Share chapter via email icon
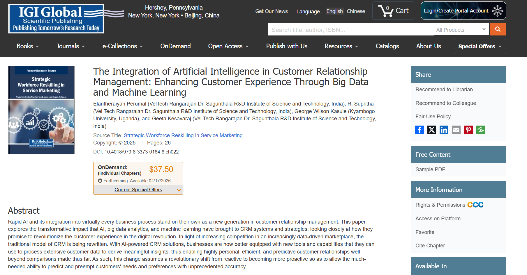527x275 pixels. (x=456, y=130)
